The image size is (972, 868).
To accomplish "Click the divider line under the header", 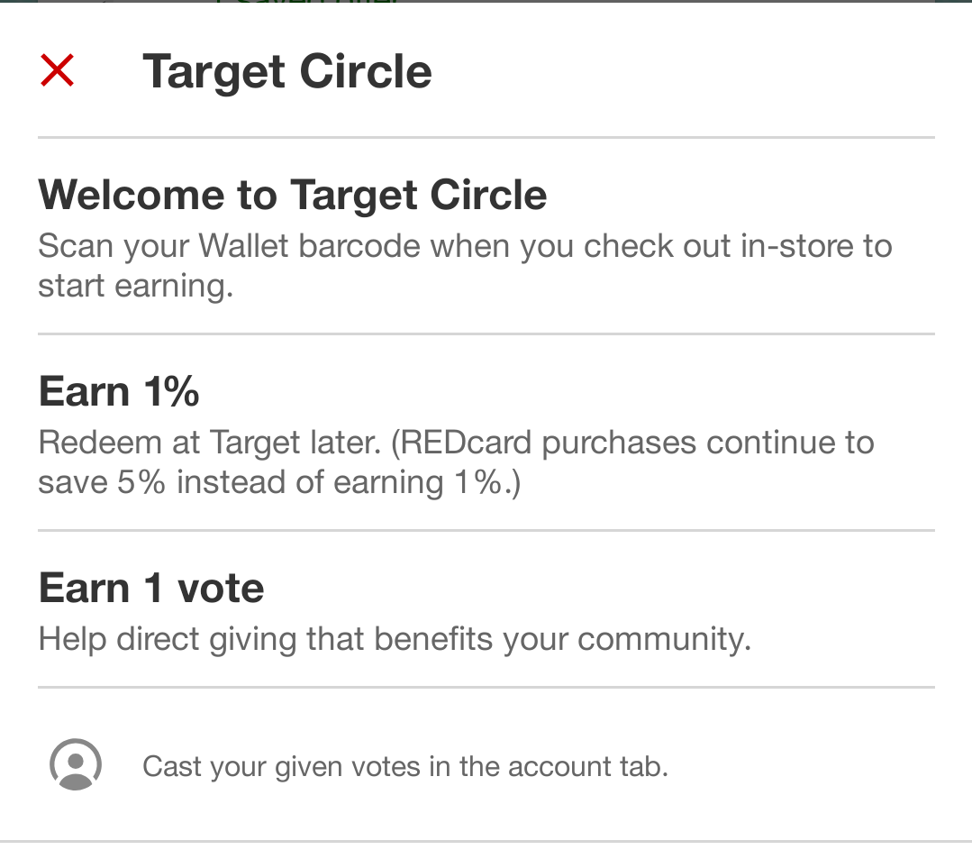I will [x=486, y=138].
